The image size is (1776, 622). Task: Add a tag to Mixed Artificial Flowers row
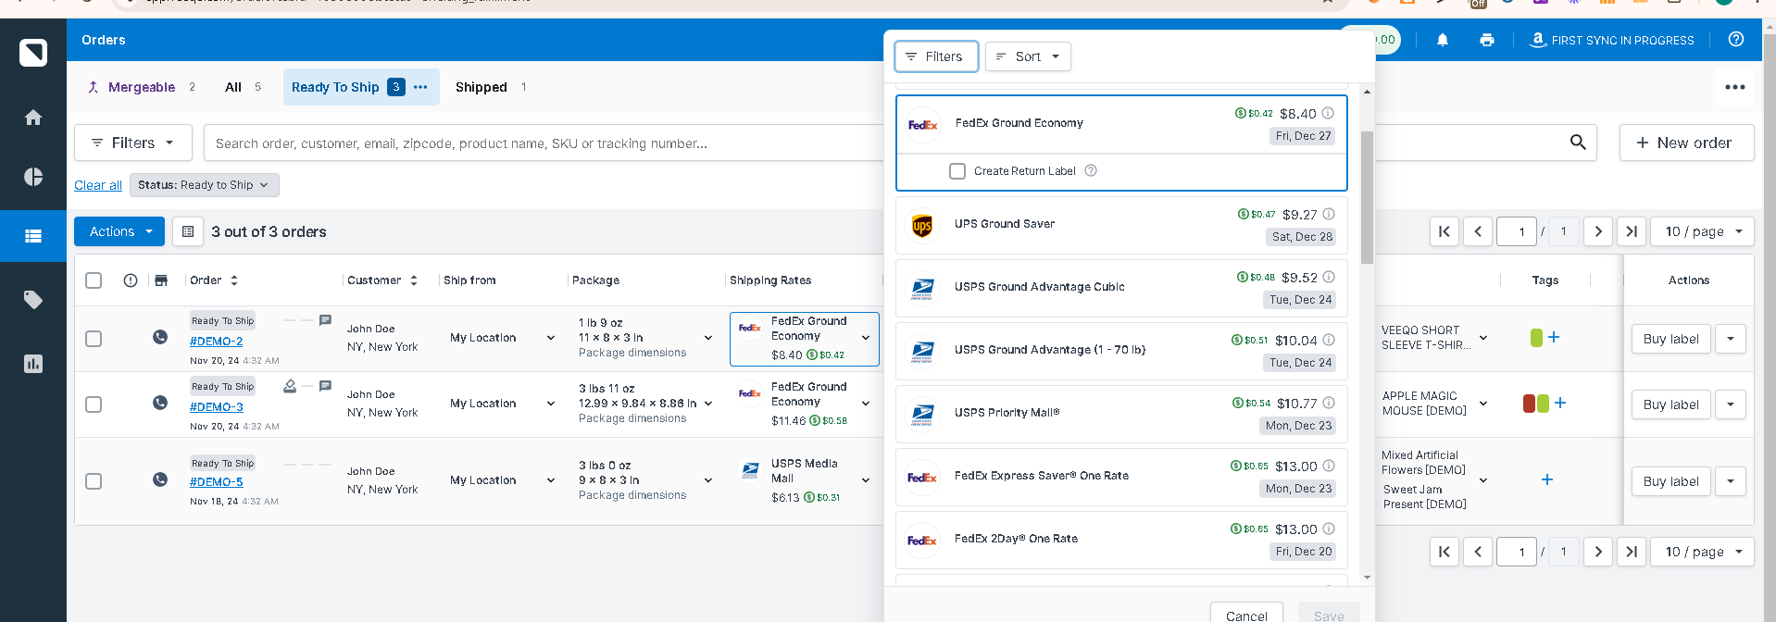tap(1547, 479)
